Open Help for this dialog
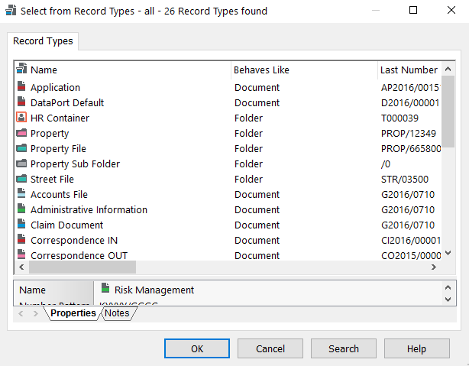Image resolution: width=469 pixels, height=366 pixels. click(x=416, y=348)
